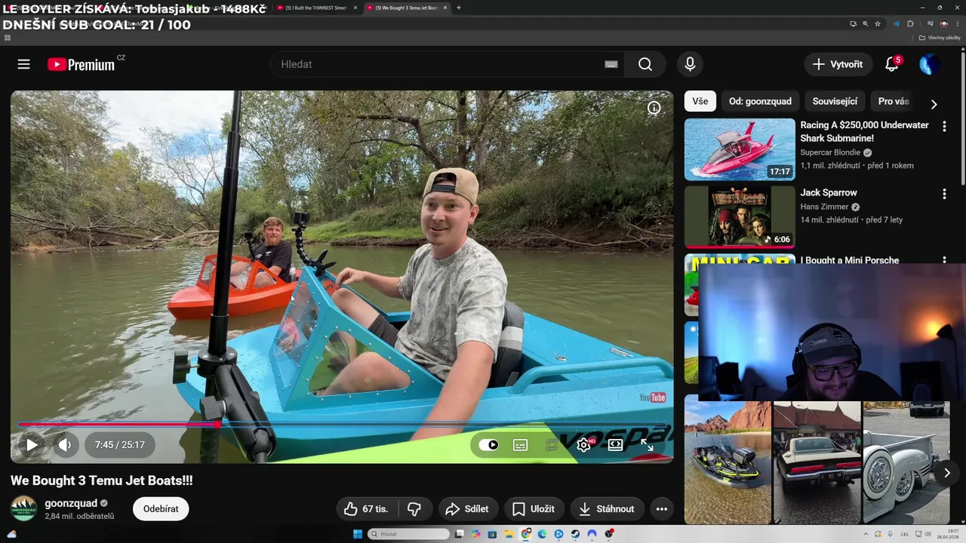
Task: Open I Bought a Mini Porsche video title
Action: click(850, 260)
